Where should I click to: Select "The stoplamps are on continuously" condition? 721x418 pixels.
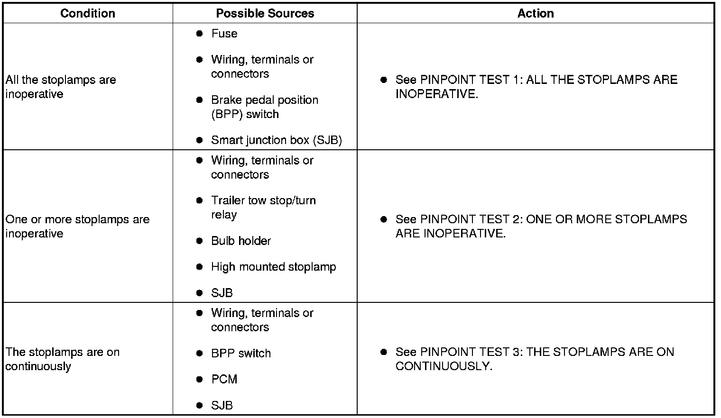tap(62, 359)
